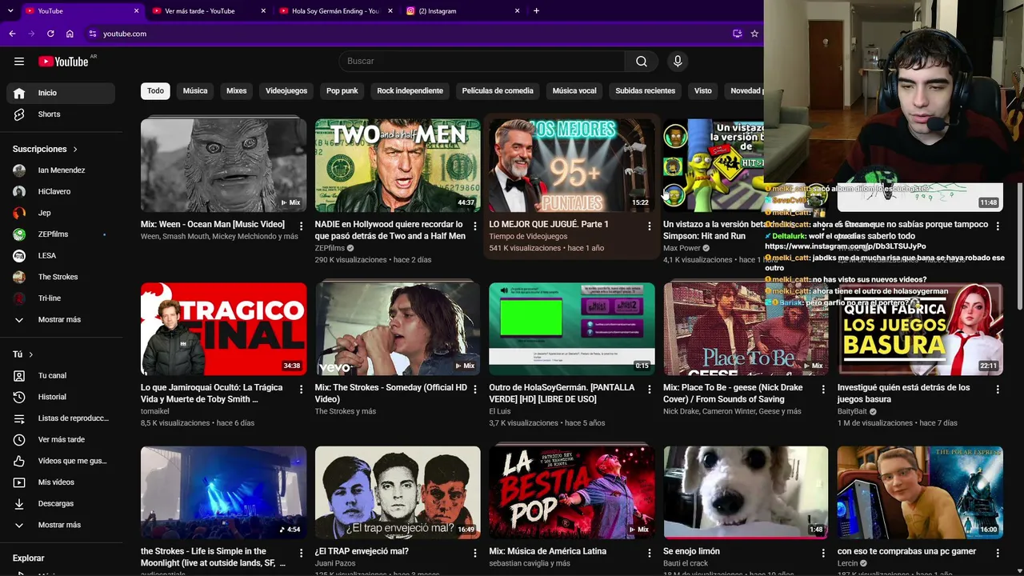Image resolution: width=1024 pixels, height=576 pixels.
Task: Open Ver más tarde in the sidebar
Action: [61, 440]
